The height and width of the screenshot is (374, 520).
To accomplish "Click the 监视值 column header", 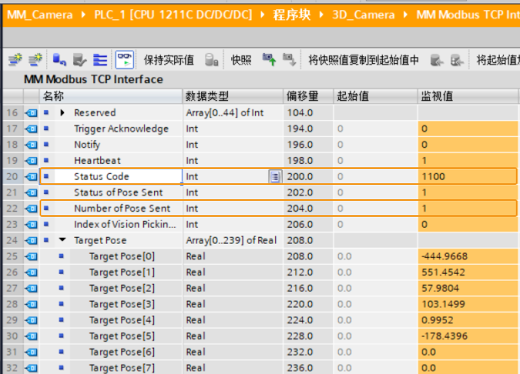I will pyautogui.click(x=468, y=97).
